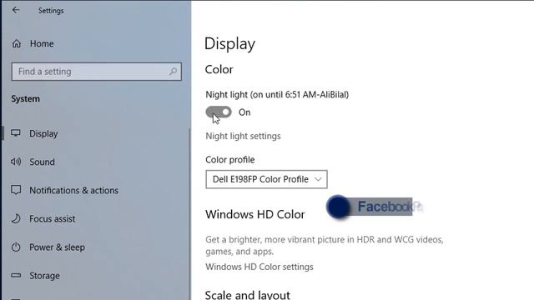Viewport: 534px width, 300px height.
Task: Expand the Color profile dropdown
Action: (266, 179)
